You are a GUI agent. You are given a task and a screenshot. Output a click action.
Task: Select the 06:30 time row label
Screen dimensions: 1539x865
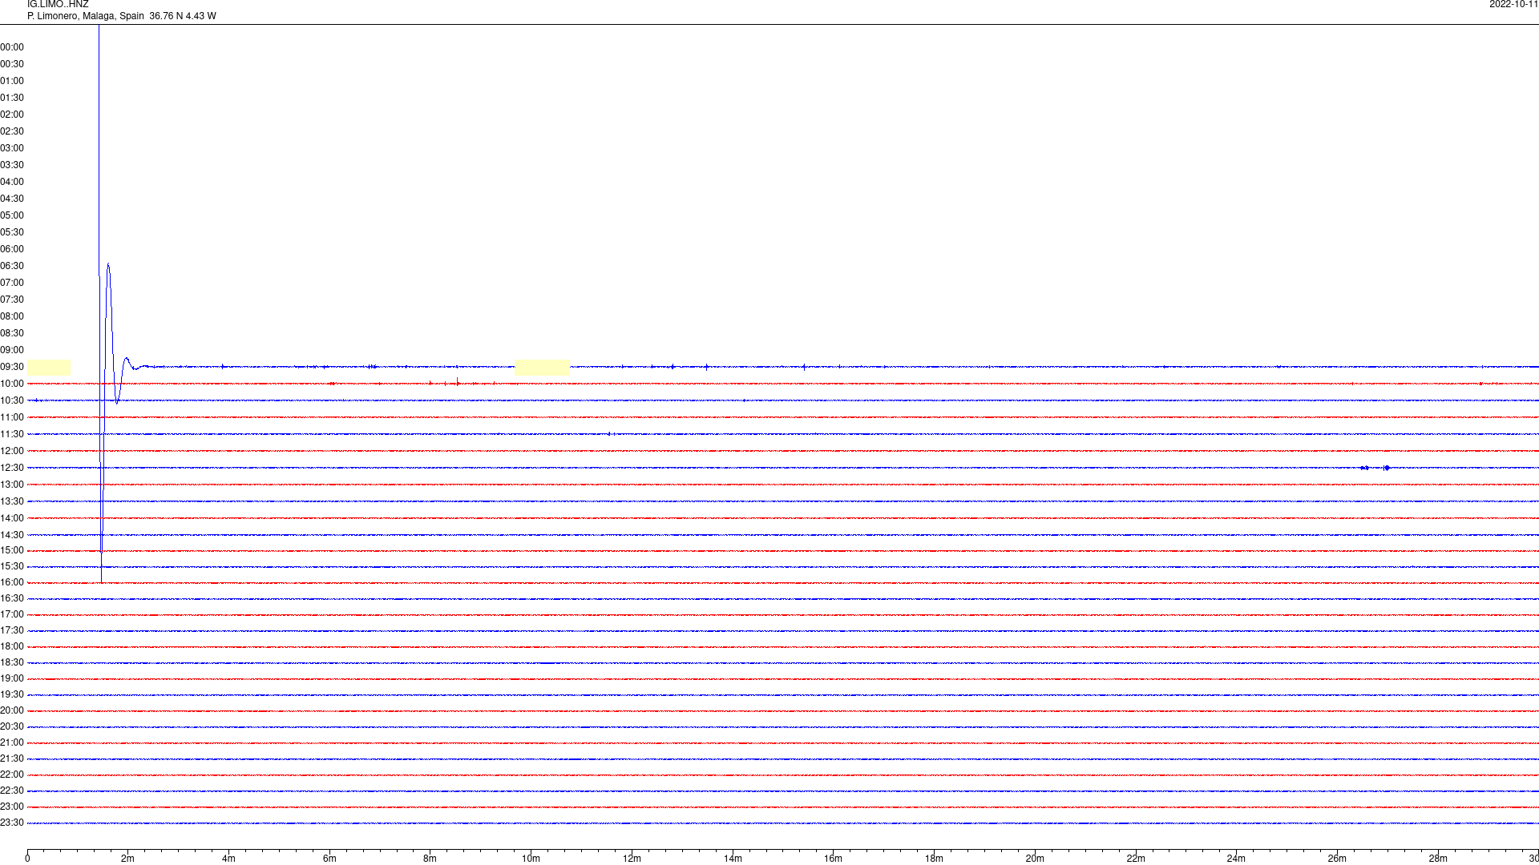pos(12,266)
